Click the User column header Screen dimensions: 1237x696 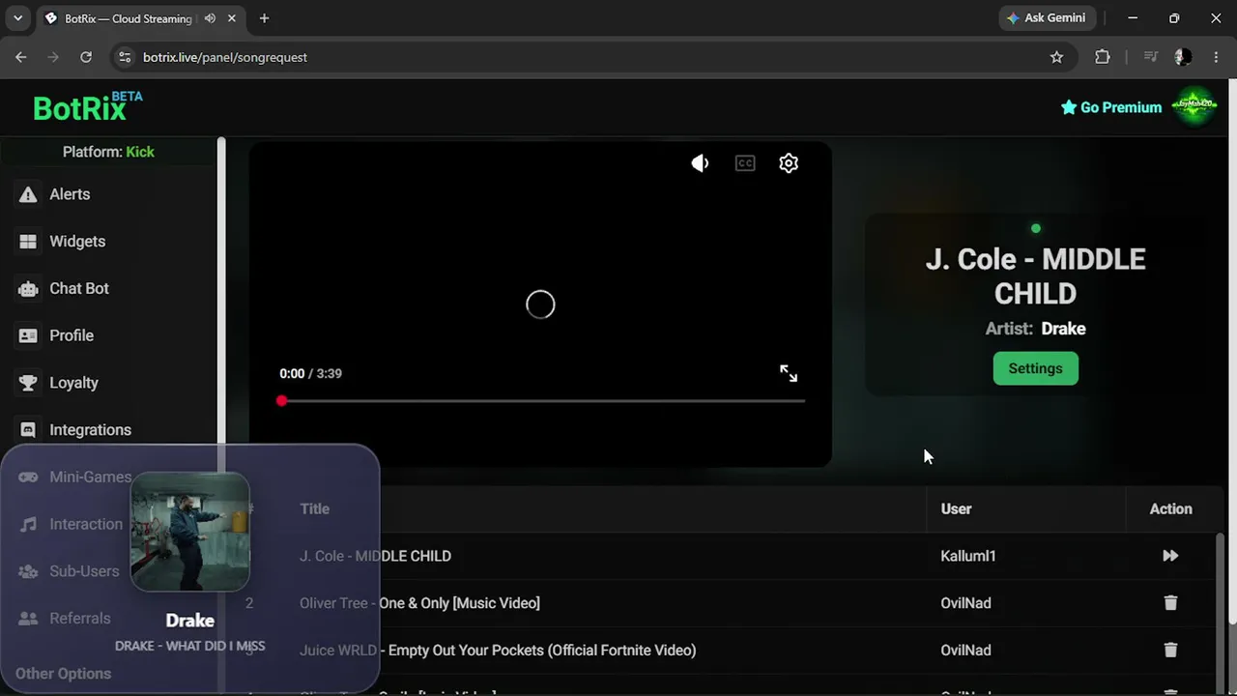coord(956,508)
